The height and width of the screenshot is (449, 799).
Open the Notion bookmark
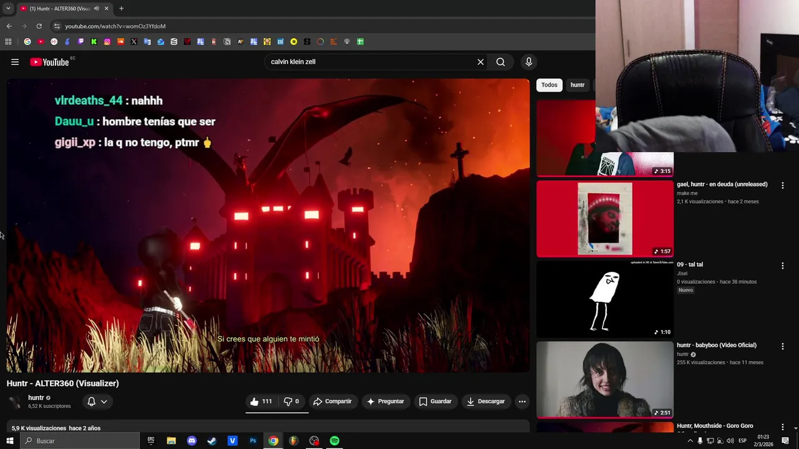point(227,42)
